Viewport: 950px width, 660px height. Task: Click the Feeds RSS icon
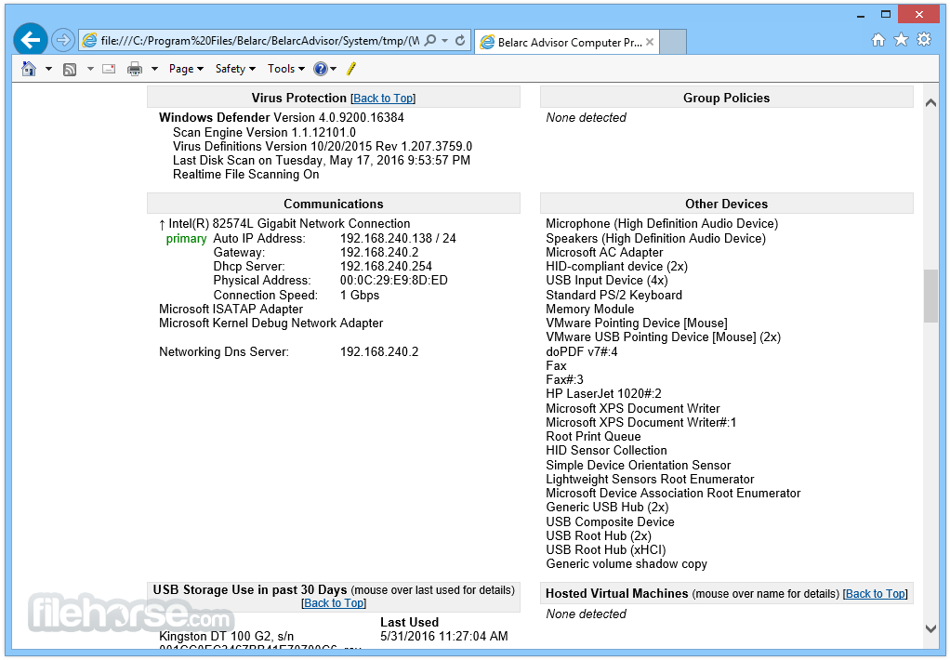pyautogui.click(x=70, y=69)
